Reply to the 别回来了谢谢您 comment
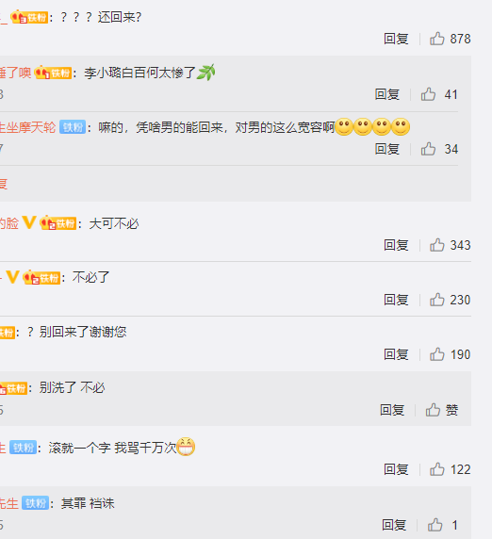 click(x=396, y=354)
